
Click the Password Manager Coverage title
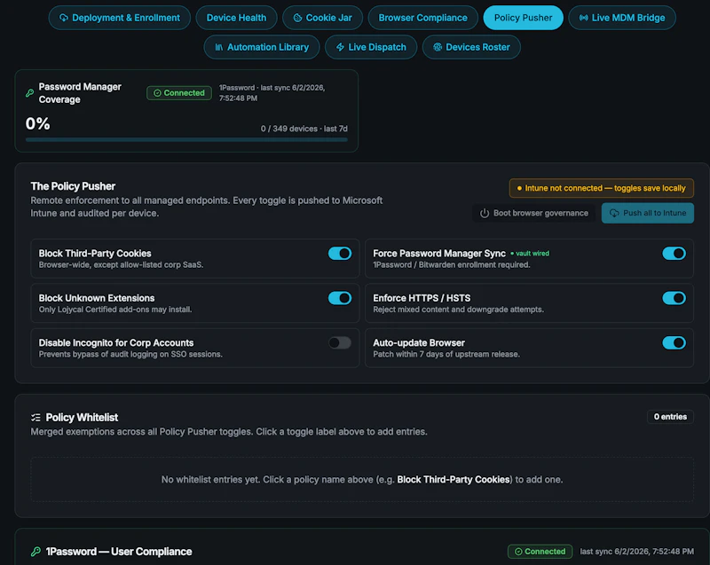pos(80,93)
